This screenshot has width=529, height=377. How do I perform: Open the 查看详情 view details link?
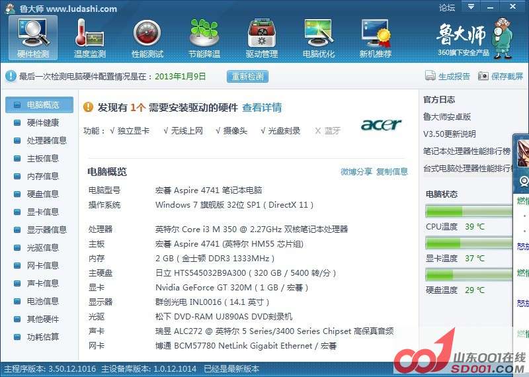(x=262, y=107)
